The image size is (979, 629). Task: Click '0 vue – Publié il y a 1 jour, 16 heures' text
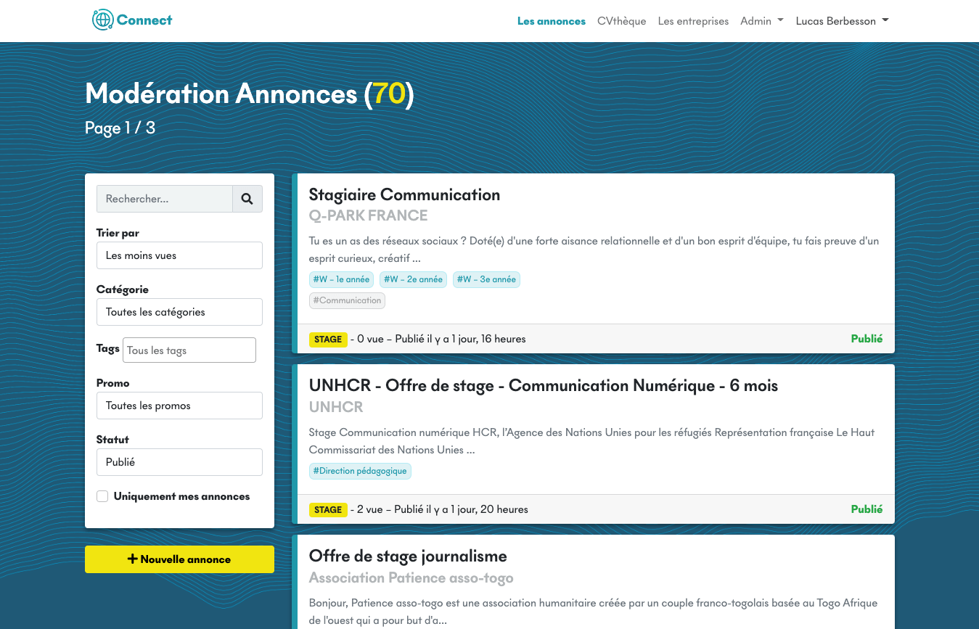coord(441,339)
